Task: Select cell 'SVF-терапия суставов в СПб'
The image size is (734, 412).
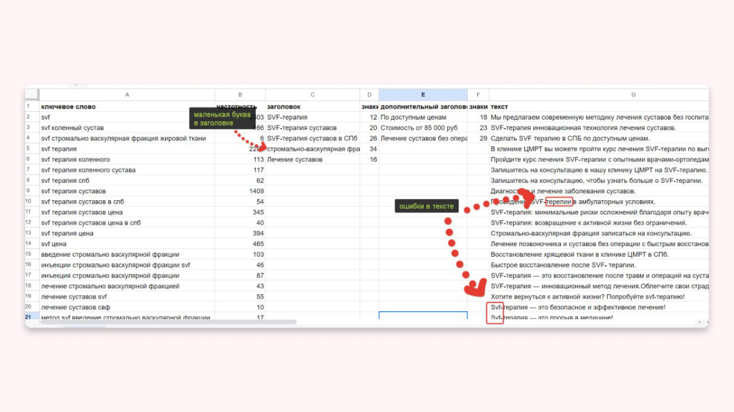Action: 313,138
